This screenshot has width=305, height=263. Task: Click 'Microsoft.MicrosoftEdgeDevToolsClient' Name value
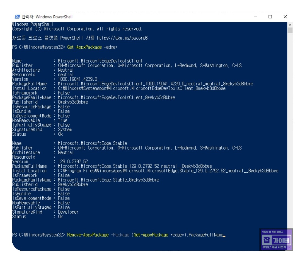[100, 61]
